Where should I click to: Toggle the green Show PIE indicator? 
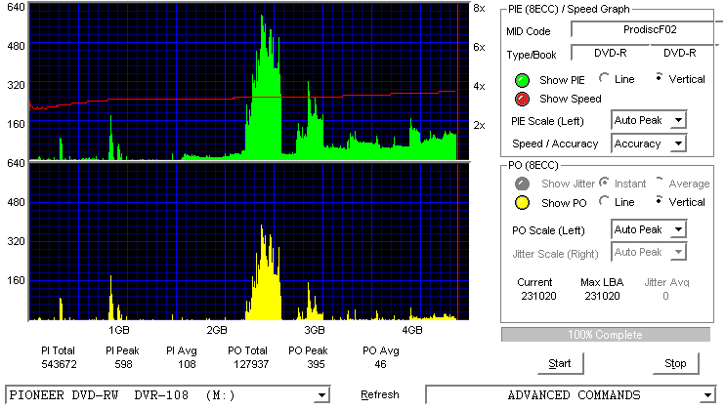pyautogui.click(x=522, y=80)
